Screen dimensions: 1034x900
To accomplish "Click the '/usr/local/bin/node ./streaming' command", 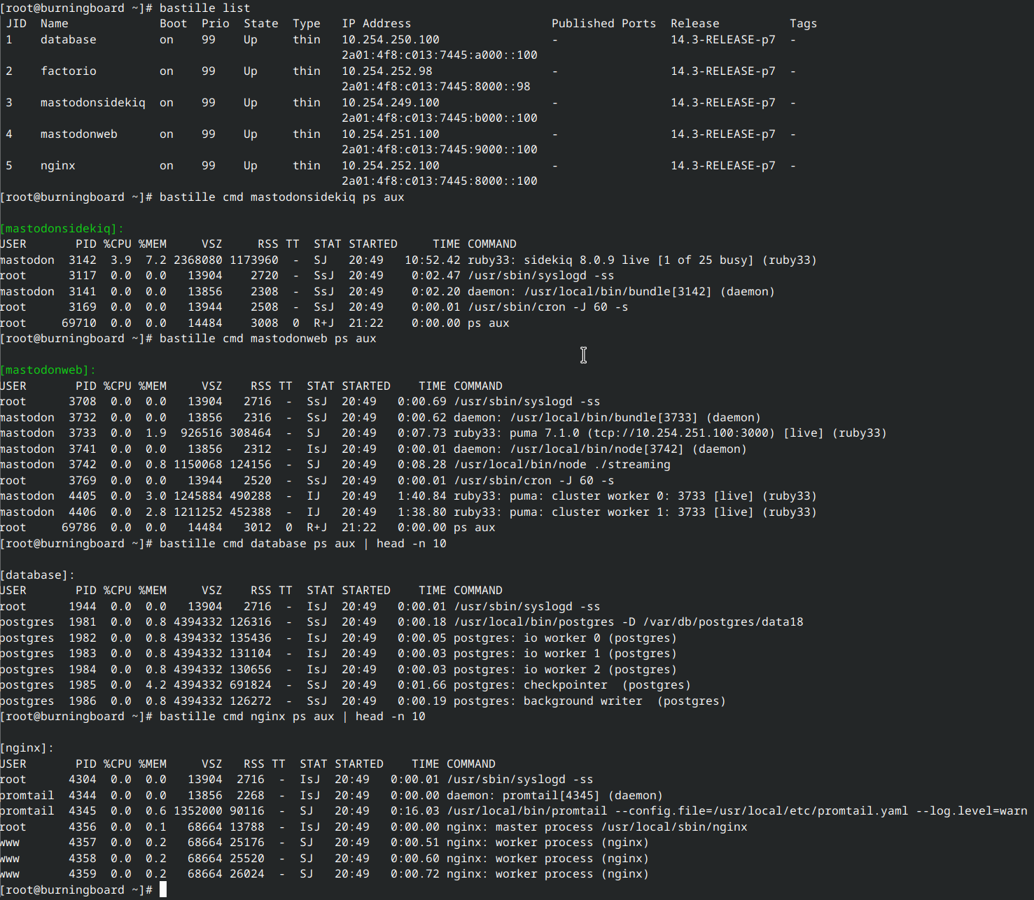I will 561,464.
